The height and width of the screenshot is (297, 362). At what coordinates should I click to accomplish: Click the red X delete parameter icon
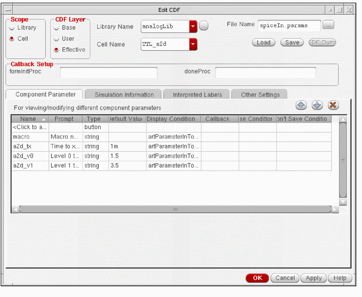point(333,105)
